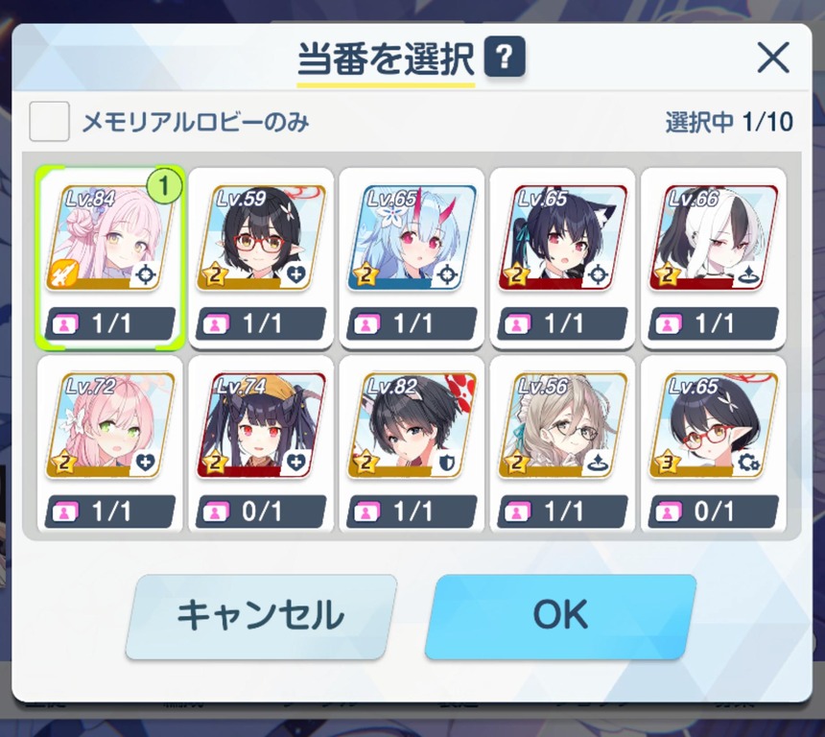The width and height of the screenshot is (825, 737).
Task: Select the Lv.74 student with yellow hat
Action: click(261, 445)
